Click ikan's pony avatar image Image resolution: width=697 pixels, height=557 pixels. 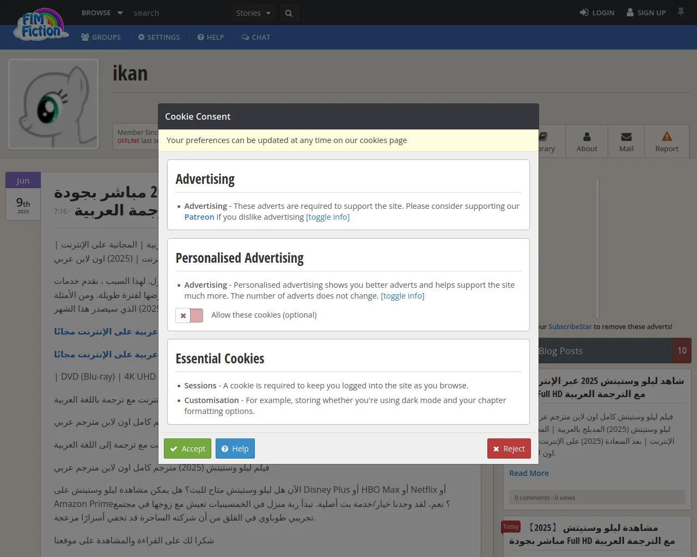(x=53, y=104)
